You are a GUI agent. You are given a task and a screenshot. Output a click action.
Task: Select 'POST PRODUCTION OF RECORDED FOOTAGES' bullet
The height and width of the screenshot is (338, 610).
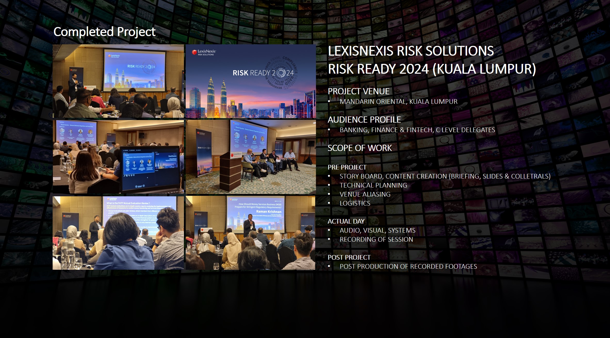[408, 266]
